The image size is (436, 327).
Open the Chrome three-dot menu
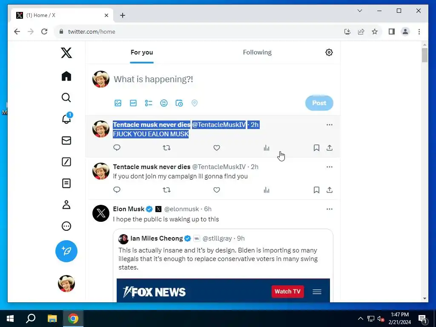pos(419,32)
